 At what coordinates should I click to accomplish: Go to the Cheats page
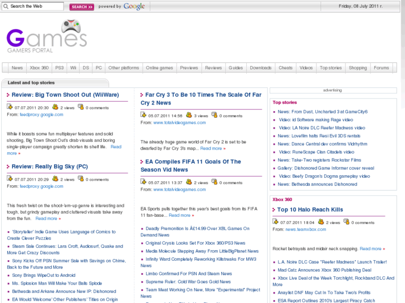[285, 68]
